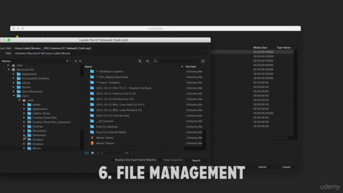The width and height of the screenshot is (343, 193).
Task: Click the search text input field
Action: coord(178,61)
